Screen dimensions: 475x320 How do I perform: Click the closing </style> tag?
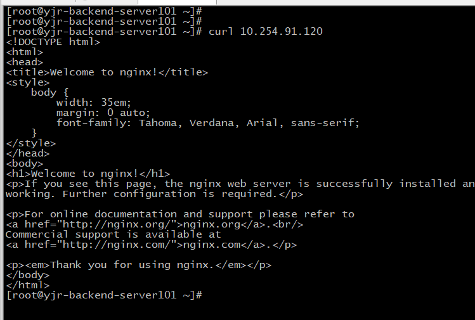pos(30,143)
